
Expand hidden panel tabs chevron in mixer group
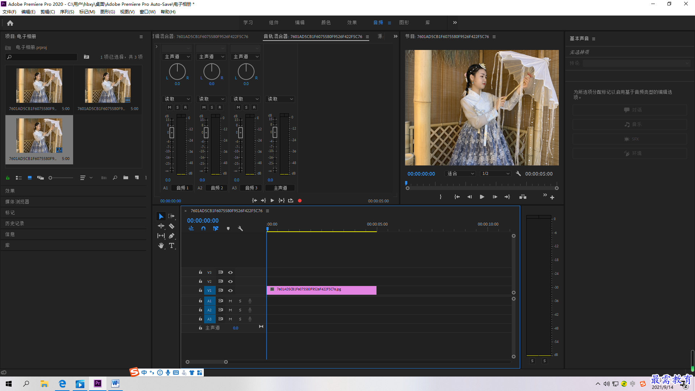(x=396, y=36)
